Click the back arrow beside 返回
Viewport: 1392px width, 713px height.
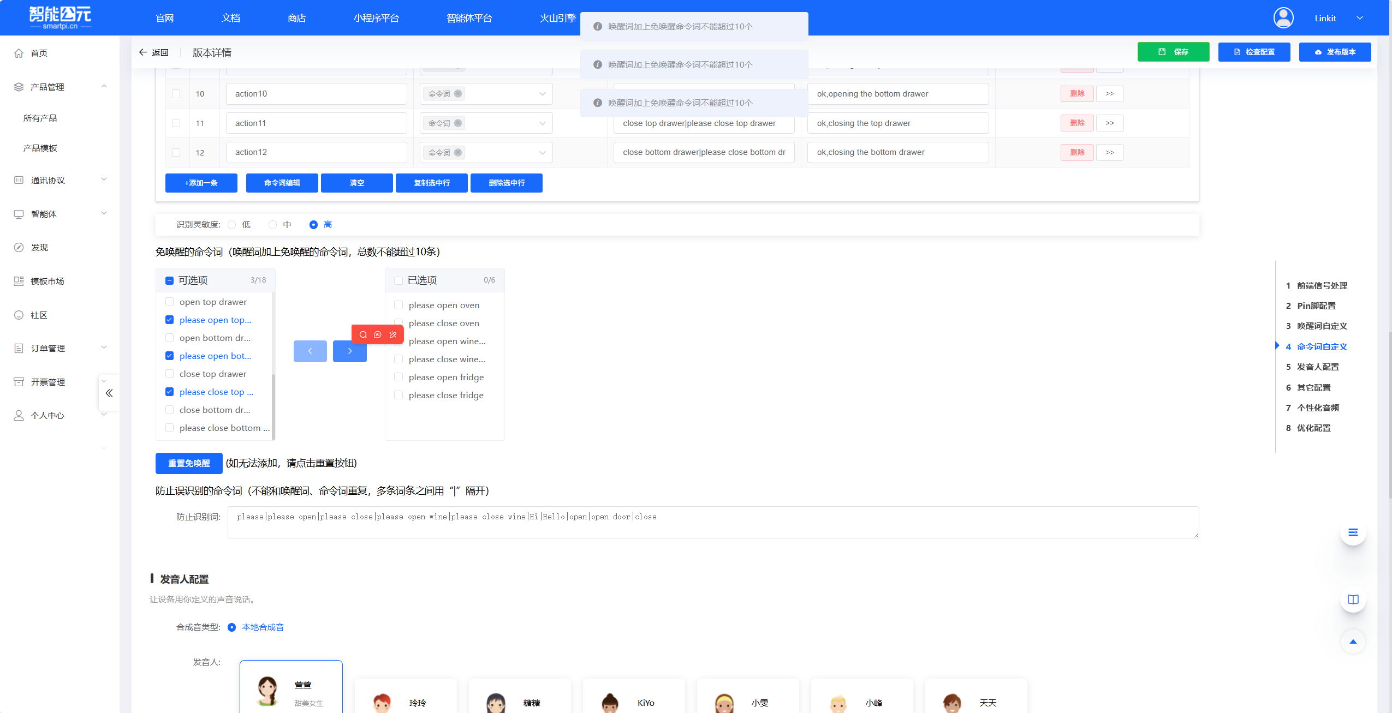143,52
